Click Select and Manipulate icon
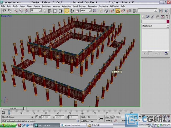171x128 pixels. [101, 11]
